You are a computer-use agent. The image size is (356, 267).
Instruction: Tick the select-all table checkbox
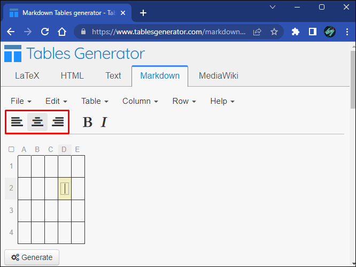pos(11,149)
